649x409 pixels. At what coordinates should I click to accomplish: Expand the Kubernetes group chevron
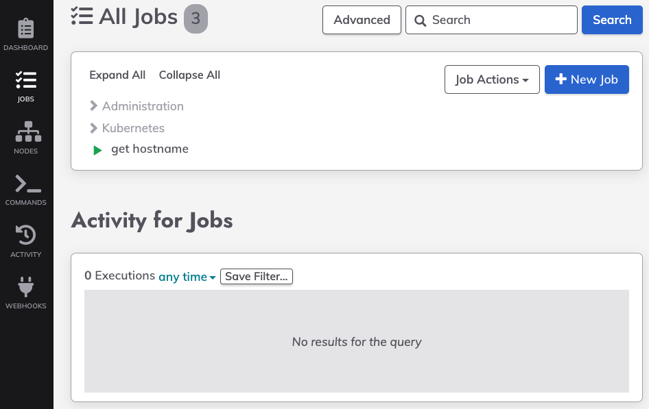(x=93, y=128)
